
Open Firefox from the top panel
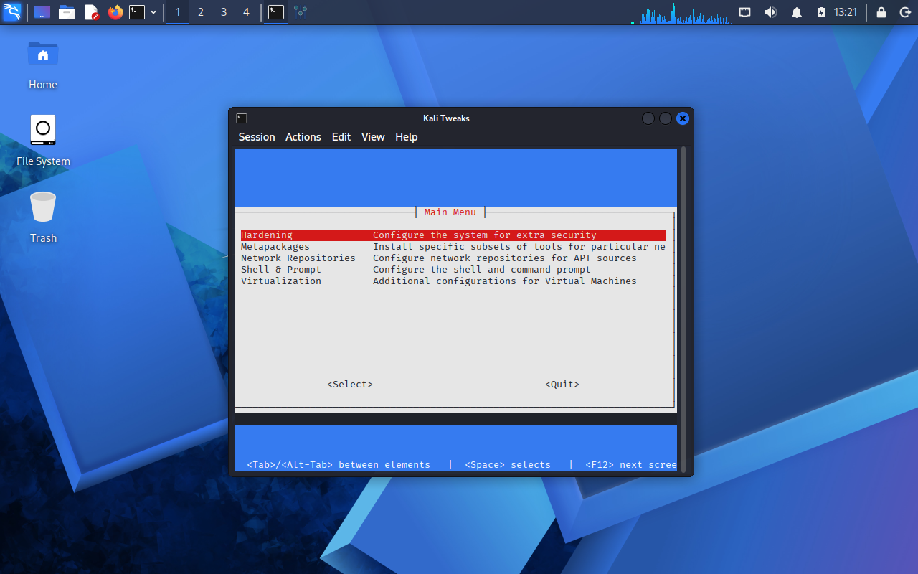(x=115, y=12)
